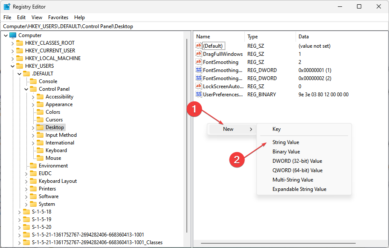
Task: Click the Printers folder icon
Action: pyautogui.click(x=33, y=189)
